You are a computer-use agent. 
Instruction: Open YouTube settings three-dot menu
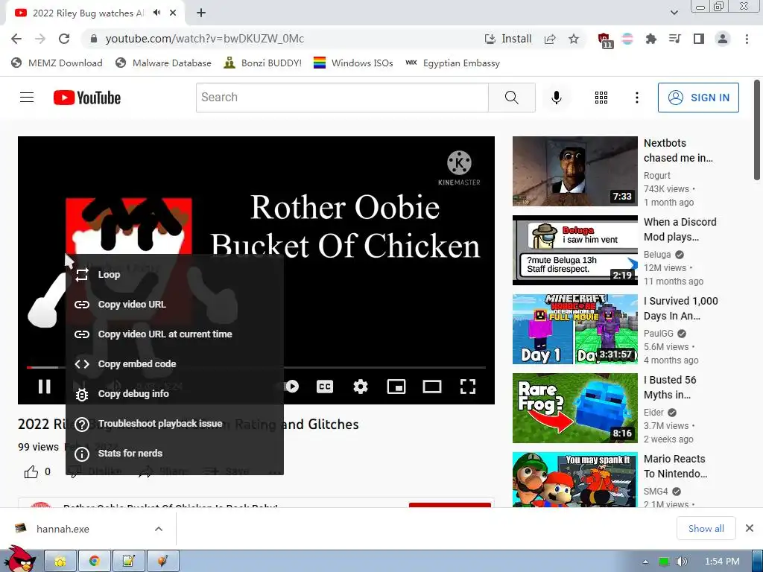[x=636, y=98]
